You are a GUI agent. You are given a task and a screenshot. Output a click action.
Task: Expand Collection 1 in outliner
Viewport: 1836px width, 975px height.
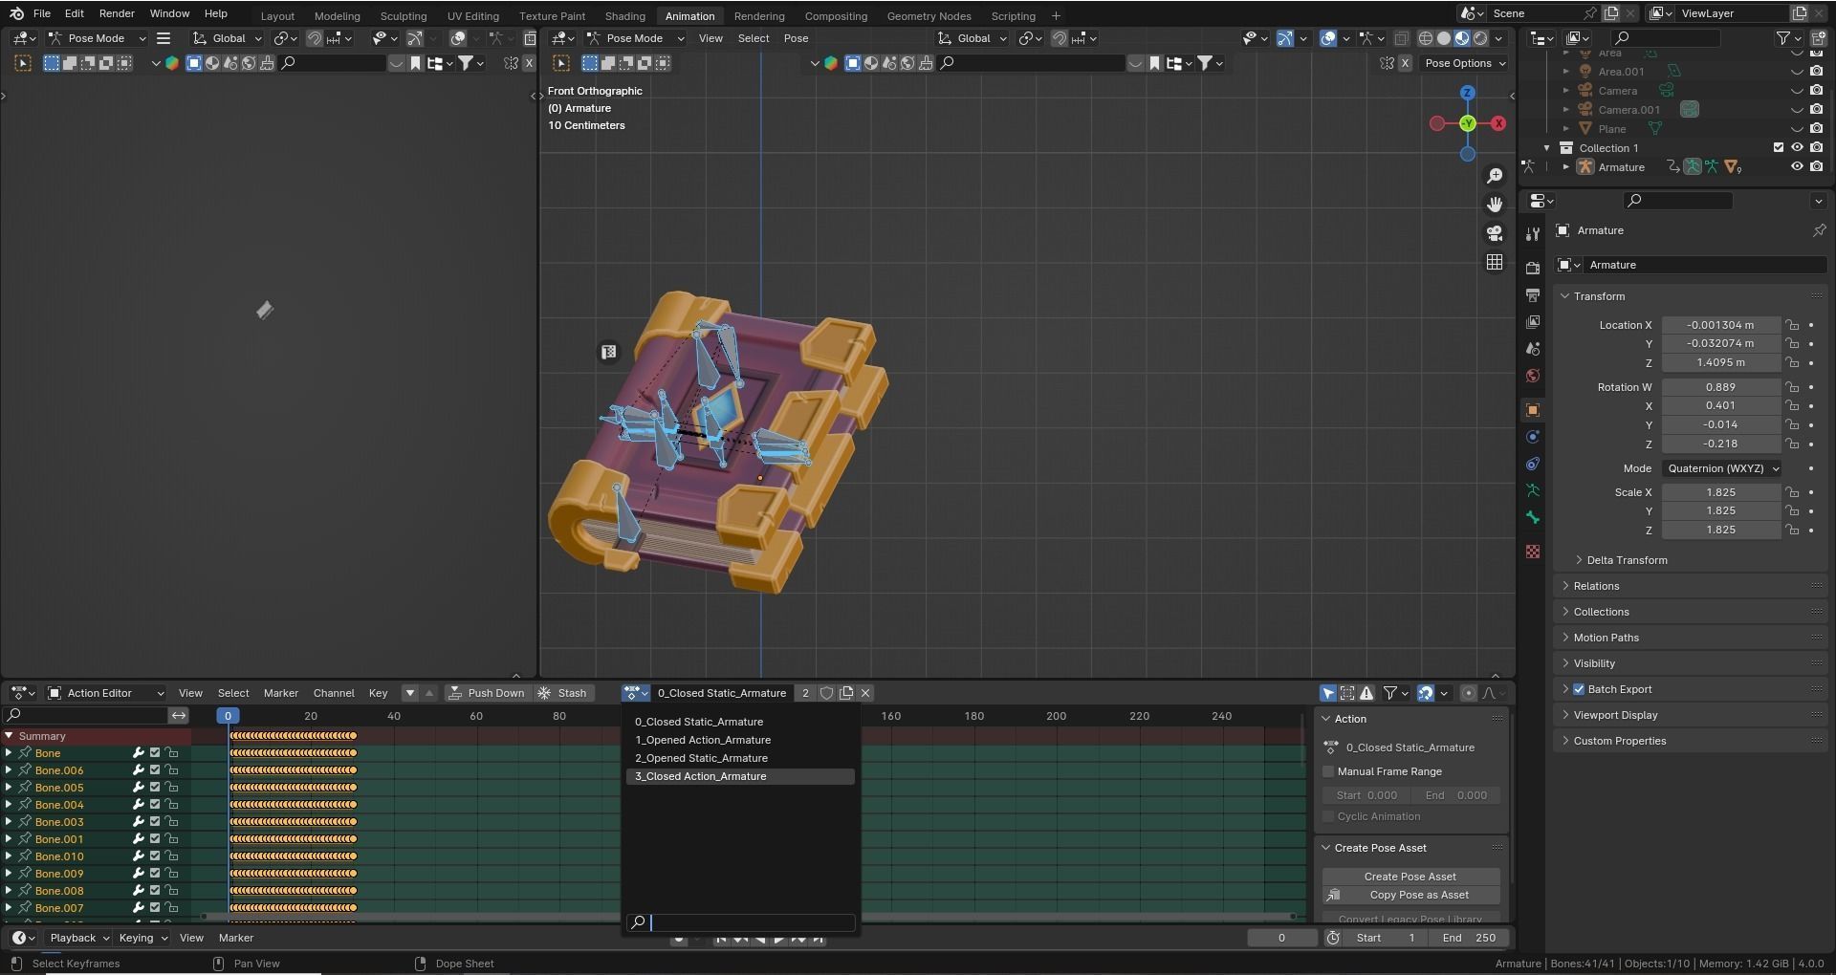point(1546,147)
